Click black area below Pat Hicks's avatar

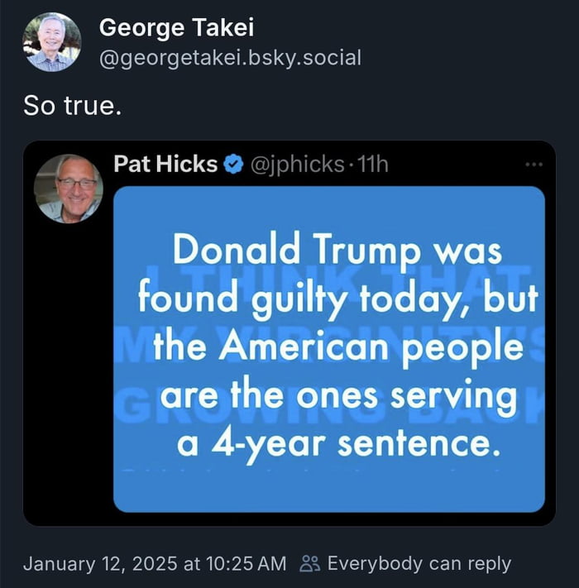[x=69, y=372]
